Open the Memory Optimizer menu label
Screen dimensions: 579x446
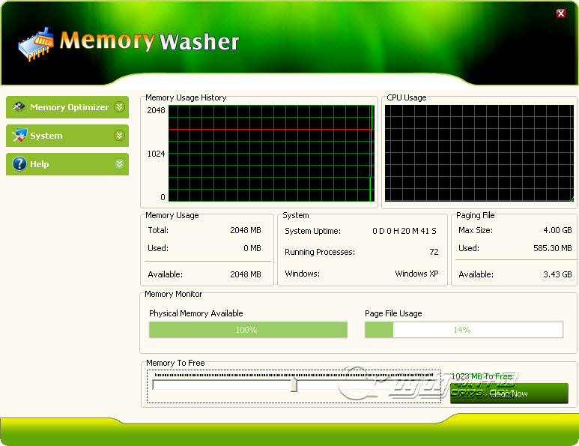(x=69, y=107)
